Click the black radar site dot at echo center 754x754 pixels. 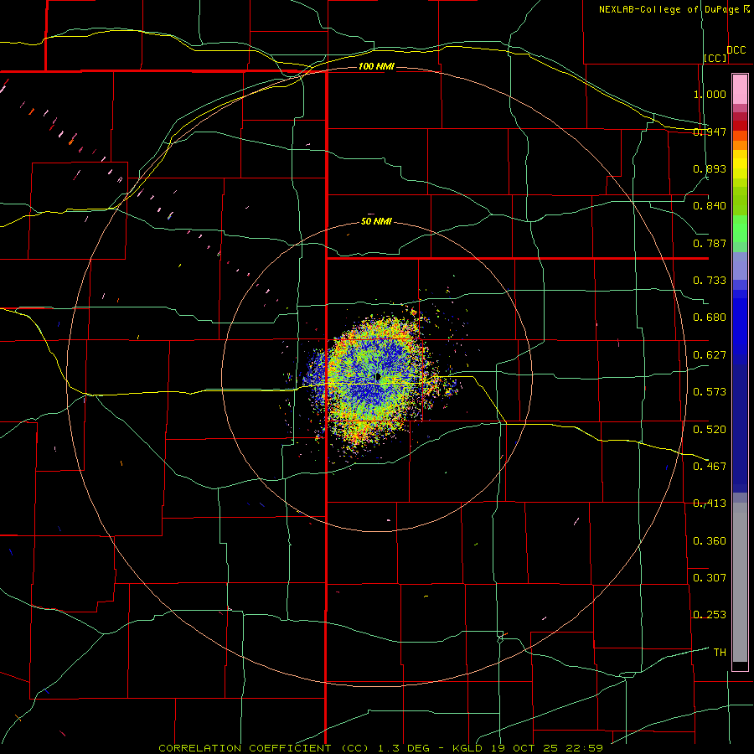click(x=379, y=376)
